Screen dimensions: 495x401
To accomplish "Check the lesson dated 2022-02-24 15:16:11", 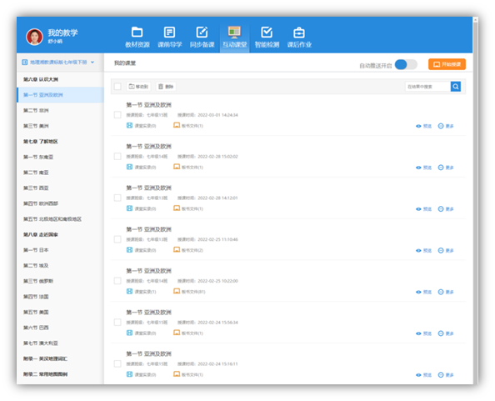I will pos(117,363).
